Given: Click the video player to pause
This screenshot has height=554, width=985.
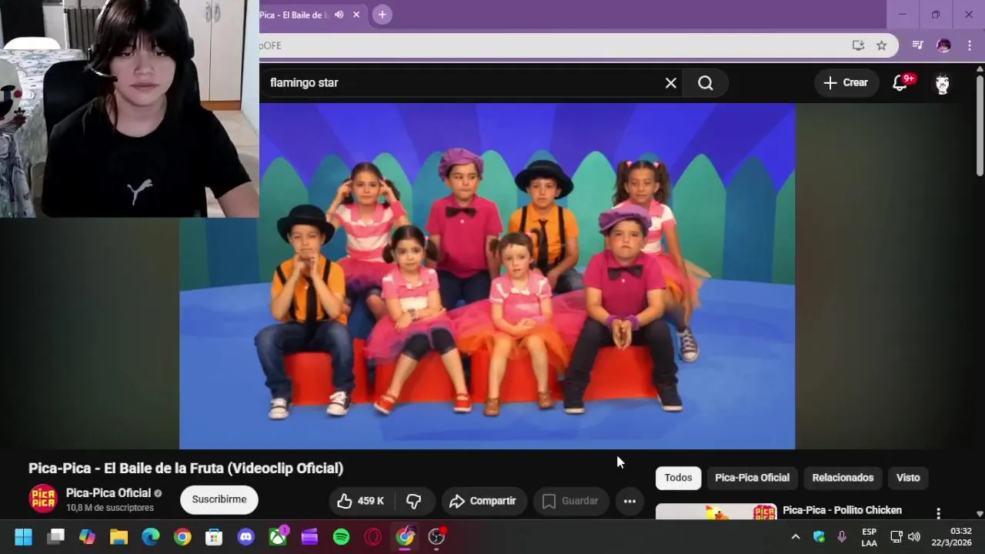Looking at the screenshot, I should point(487,276).
